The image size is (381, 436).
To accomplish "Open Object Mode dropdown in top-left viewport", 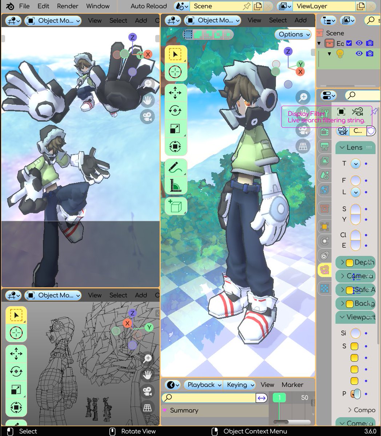I will [53, 21].
